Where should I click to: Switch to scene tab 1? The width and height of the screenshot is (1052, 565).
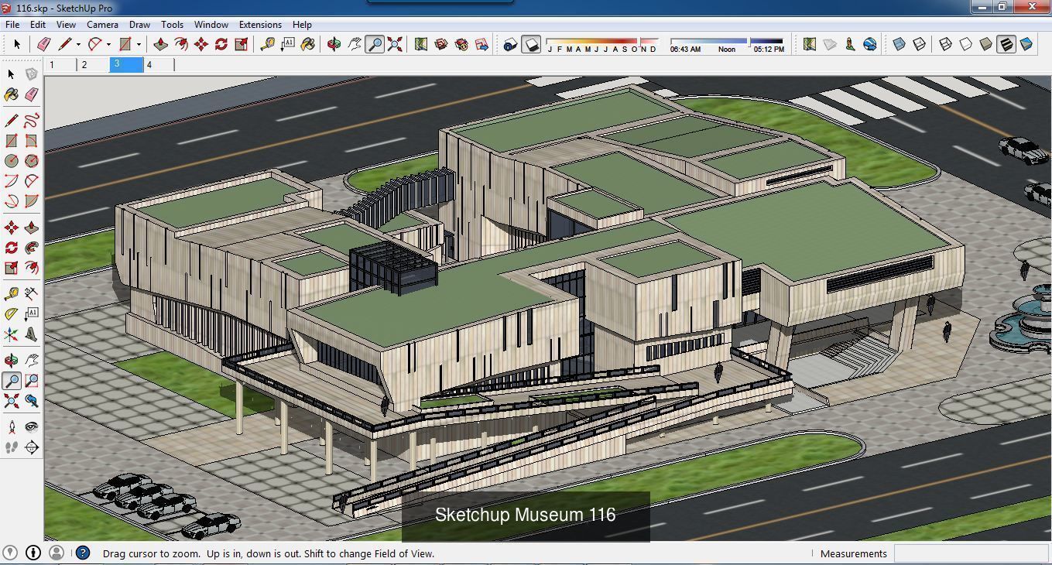[x=60, y=65]
